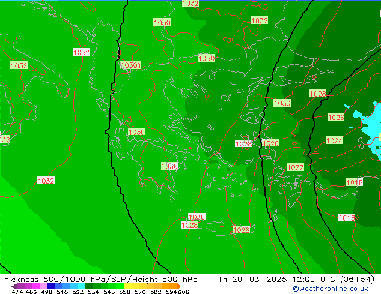Click the legend value '570'

140,292
